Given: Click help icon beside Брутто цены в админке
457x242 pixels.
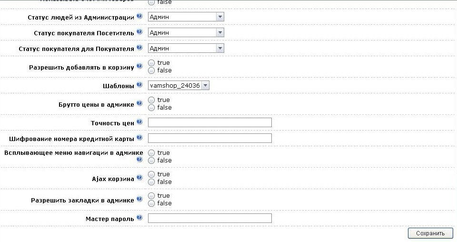Looking at the screenshot, I should (139, 103).
